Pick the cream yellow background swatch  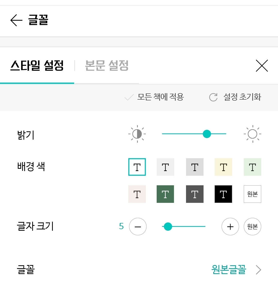[223, 167]
